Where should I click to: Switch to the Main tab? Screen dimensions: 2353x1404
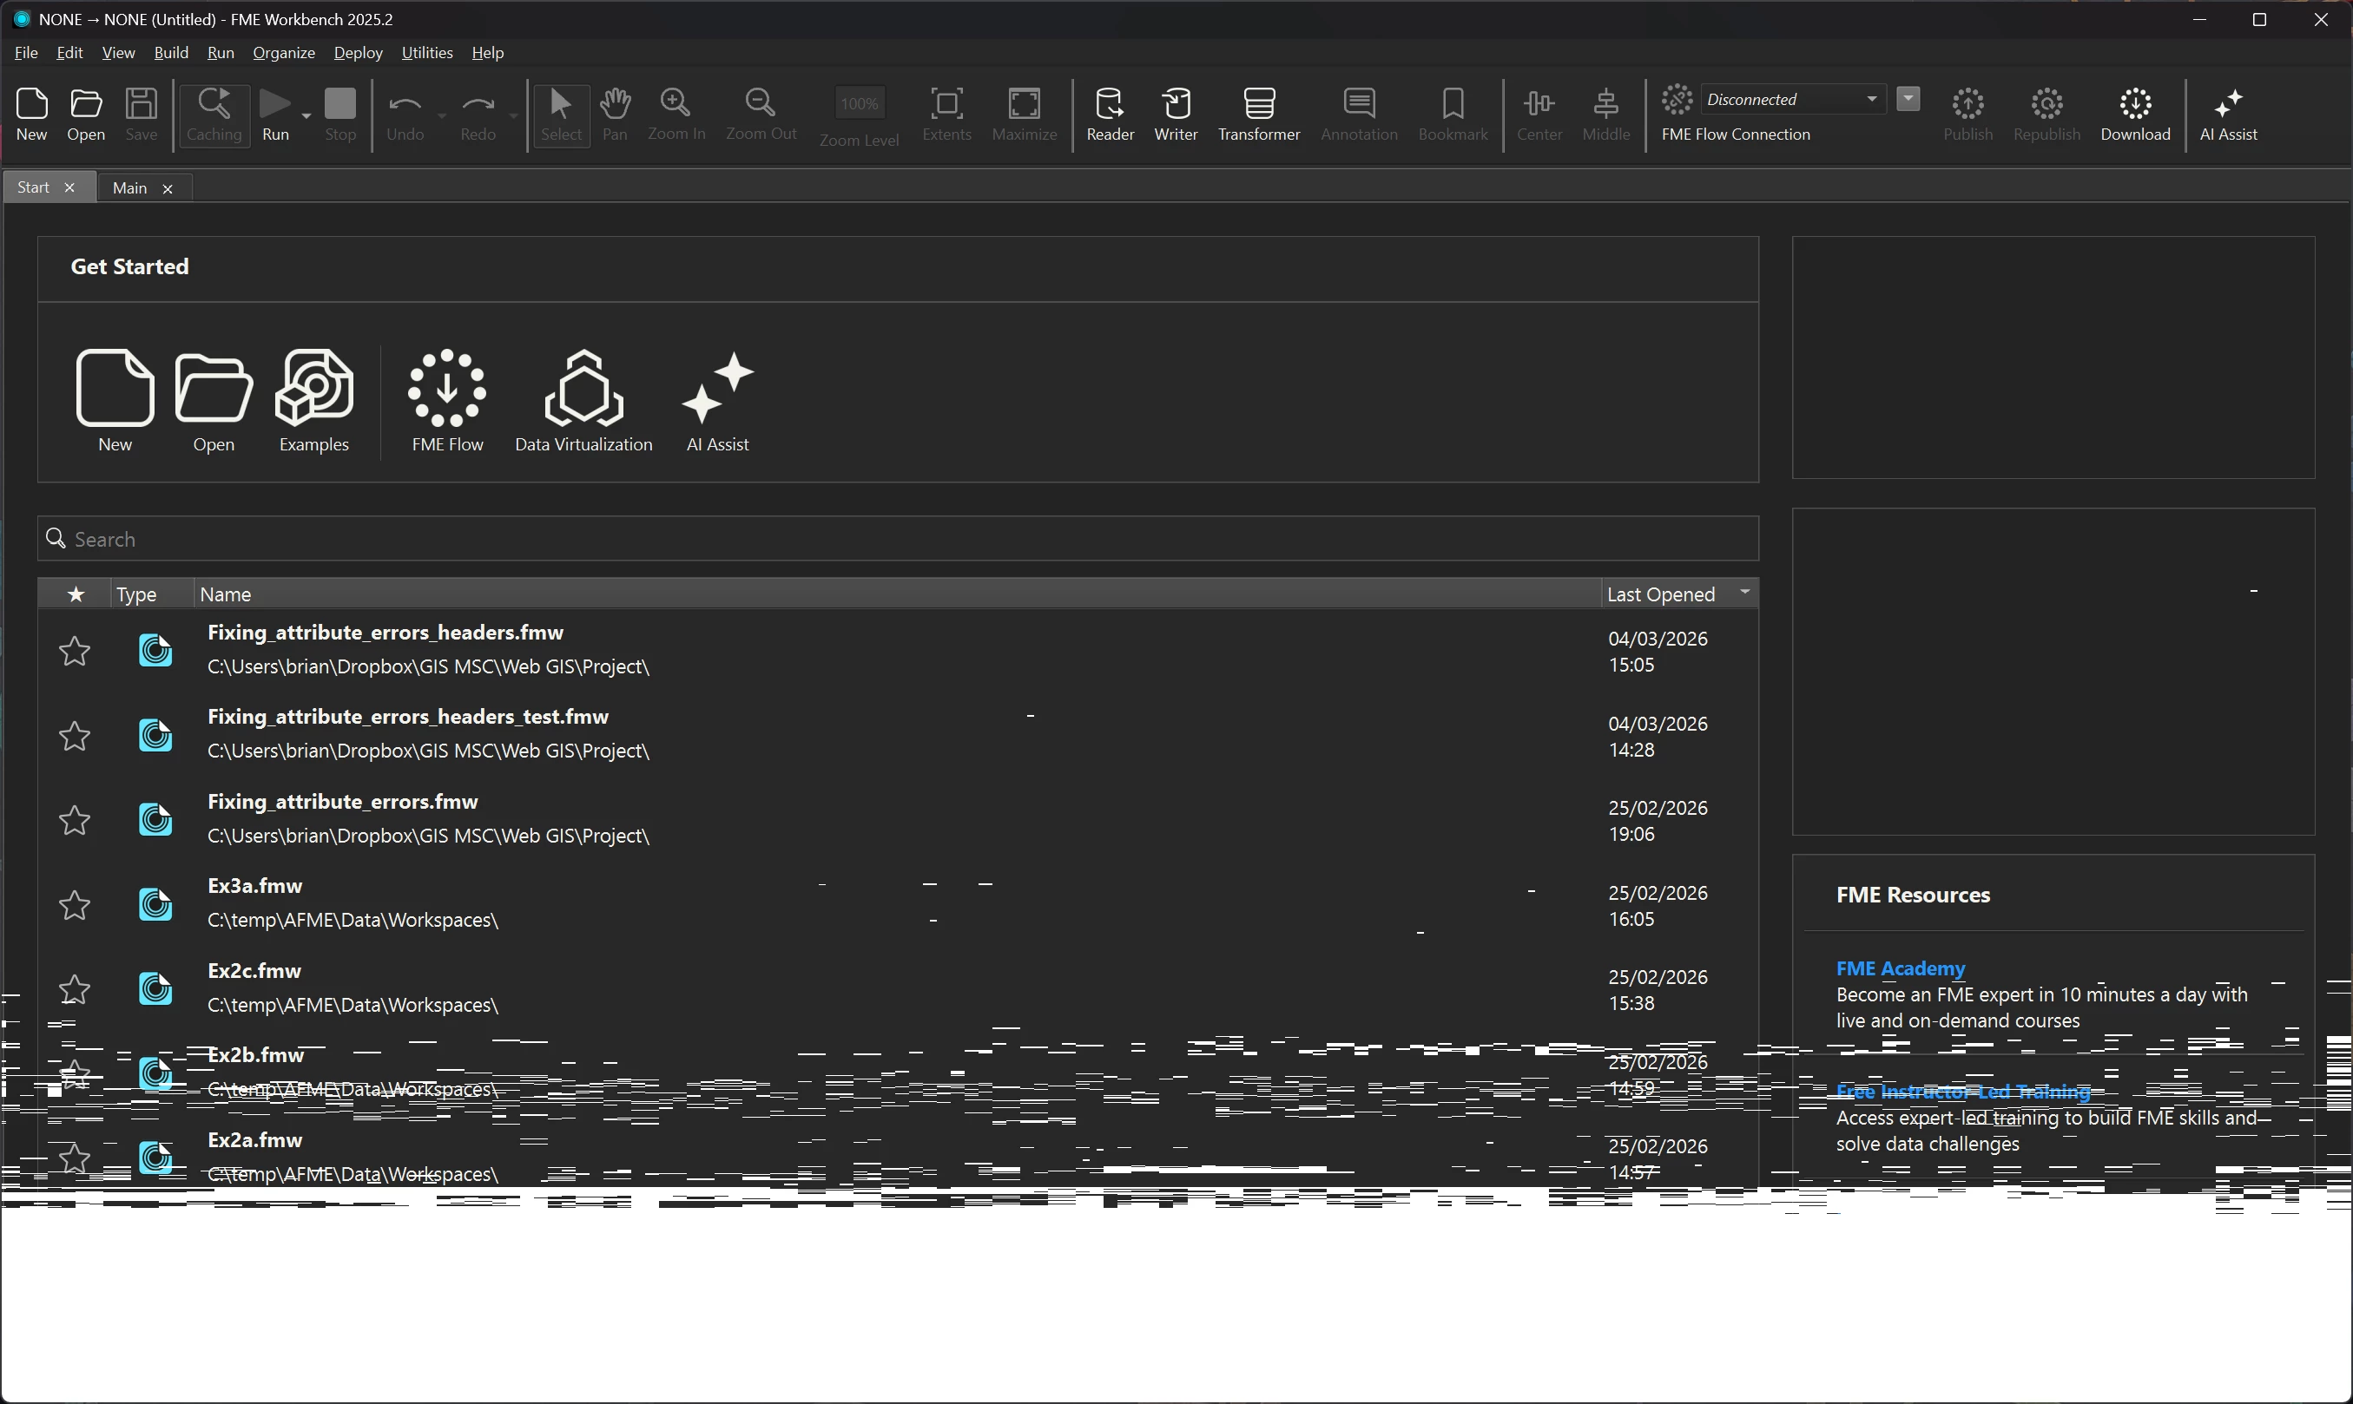point(129,188)
